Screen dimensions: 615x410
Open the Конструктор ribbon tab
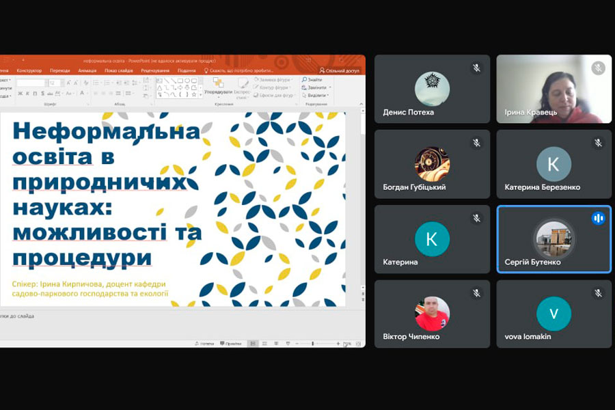tap(29, 70)
